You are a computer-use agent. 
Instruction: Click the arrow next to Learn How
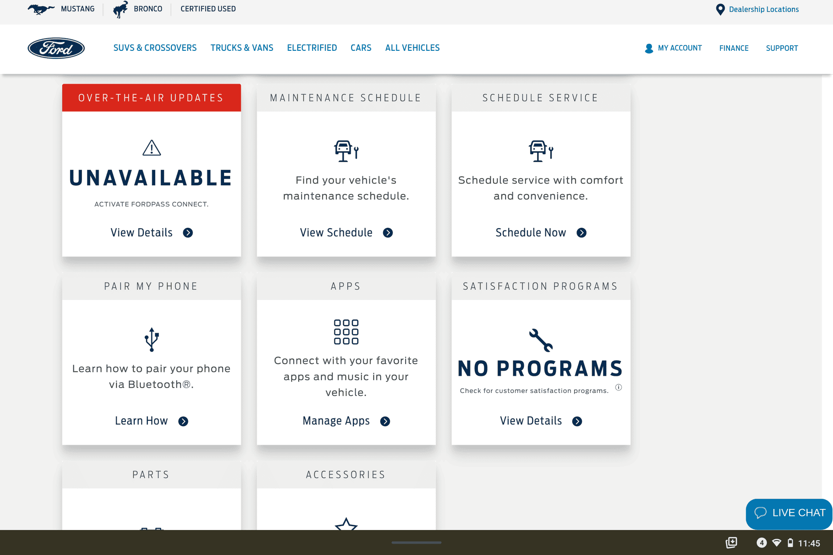[x=183, y=421]
